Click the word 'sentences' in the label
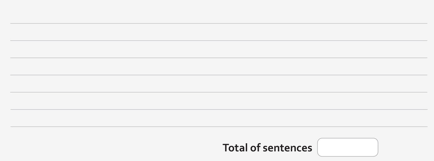The height and width of the screenshot is (161, 434). [287, 148]
